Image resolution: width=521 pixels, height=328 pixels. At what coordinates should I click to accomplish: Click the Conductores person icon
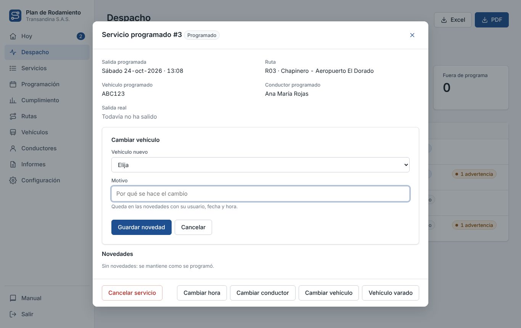[13, 148]
